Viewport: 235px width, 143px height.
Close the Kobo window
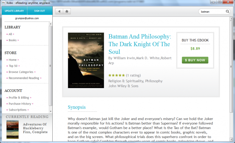coord(228,2)
